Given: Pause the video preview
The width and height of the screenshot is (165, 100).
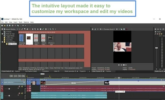Looking at the screenshot, I should [121, 65].
